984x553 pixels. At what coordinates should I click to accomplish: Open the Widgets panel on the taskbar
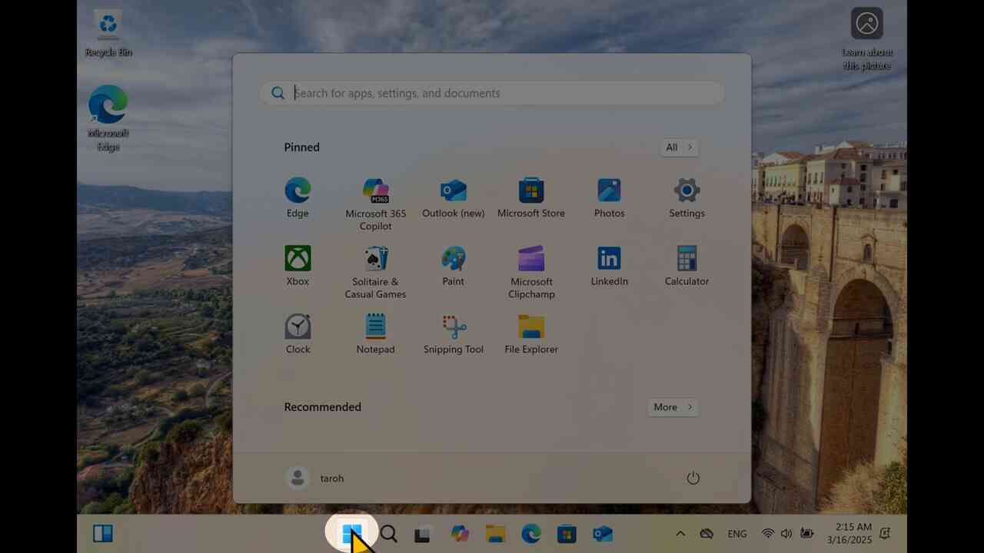103,533
